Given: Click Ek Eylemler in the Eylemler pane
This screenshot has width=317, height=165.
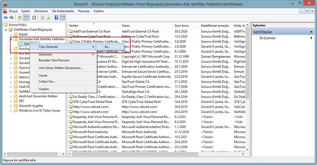Looking at the screenshot, I should [268, 38].
